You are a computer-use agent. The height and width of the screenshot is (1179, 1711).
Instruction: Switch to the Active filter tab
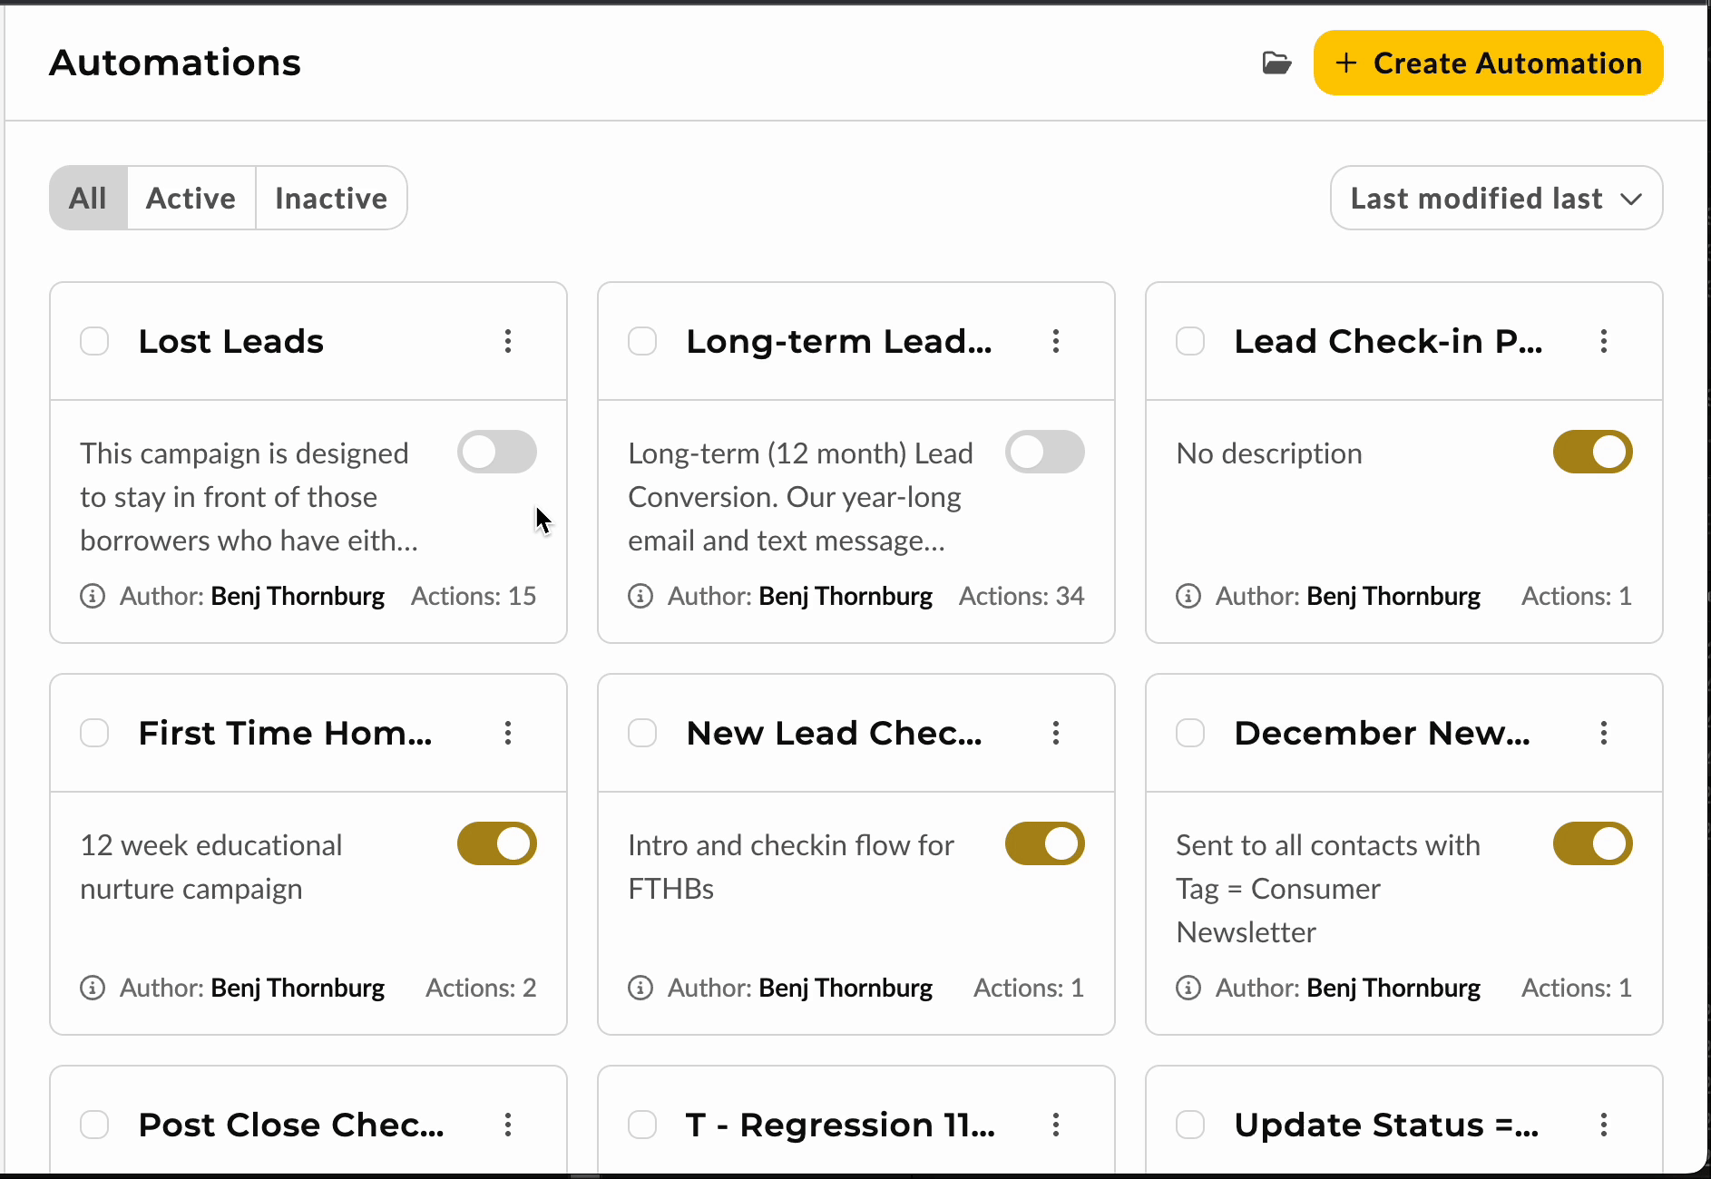(191, 198)
